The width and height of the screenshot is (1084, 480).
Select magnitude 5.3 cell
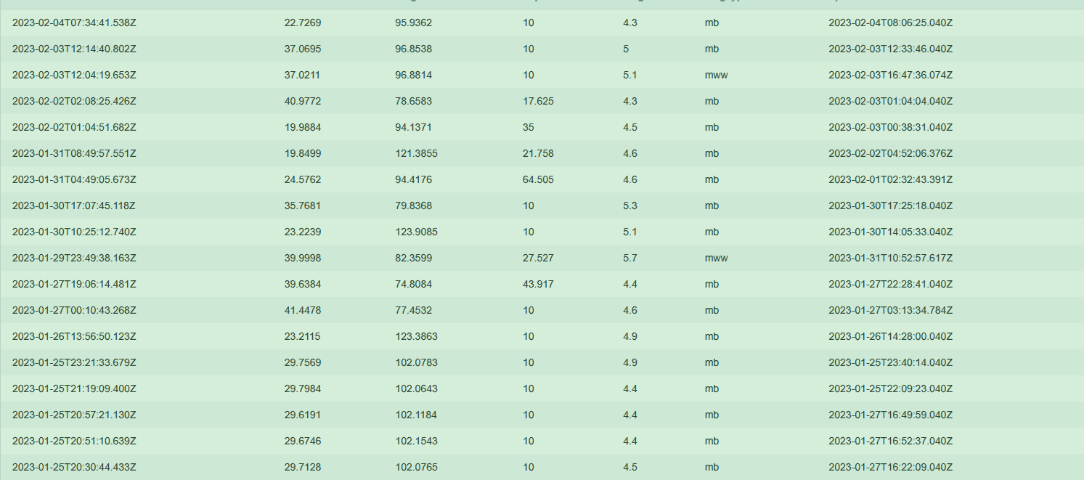coord(630,206)
